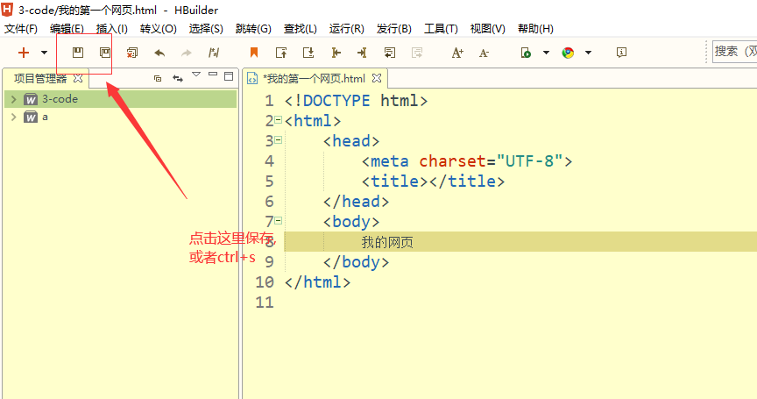Open the project panel view menu triangle
Viewport: 757px width, 399px height.
(x=196, y=75)
